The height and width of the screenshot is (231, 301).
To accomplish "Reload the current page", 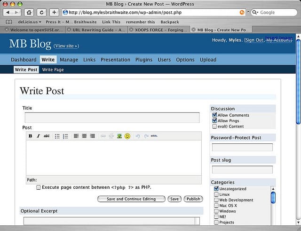I will click(x=41, y=13).
